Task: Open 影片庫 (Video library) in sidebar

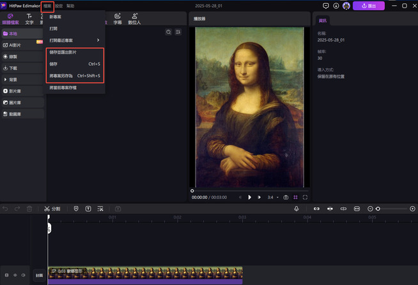Action: click(22, 91)
